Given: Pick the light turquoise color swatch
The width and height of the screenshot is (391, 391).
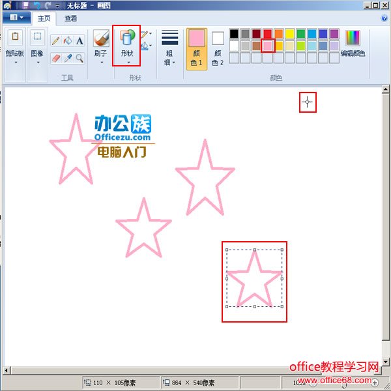Looking at the screenshot, I should (312, 46).
